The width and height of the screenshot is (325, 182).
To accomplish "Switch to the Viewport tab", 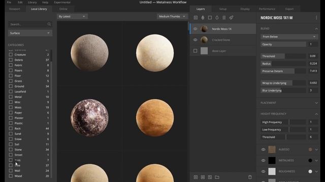I will tap(15, 9).
